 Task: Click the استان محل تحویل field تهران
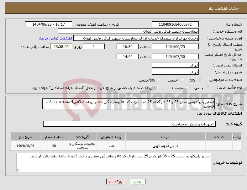(175, 65)
